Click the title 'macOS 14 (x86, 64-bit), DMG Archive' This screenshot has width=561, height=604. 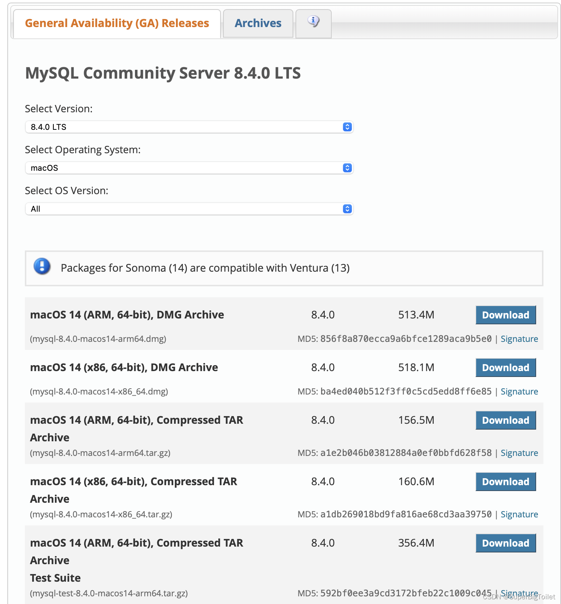click(x=124, y=367)
